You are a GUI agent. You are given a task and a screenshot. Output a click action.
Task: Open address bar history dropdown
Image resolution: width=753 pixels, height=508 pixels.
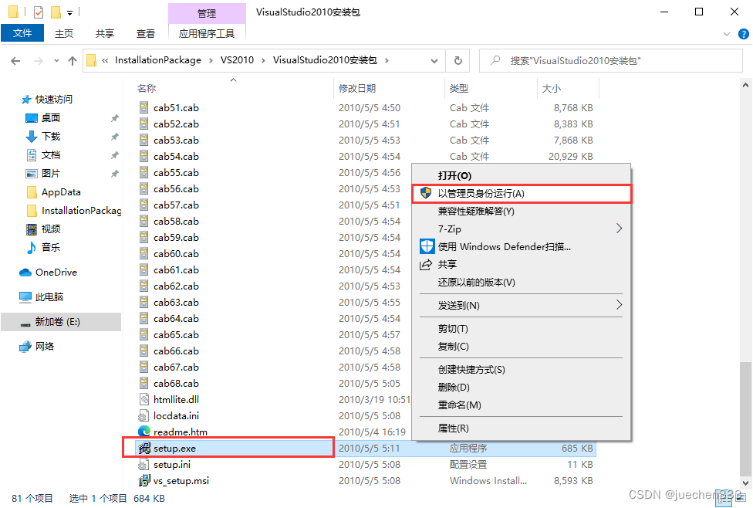tap(434, 60)
